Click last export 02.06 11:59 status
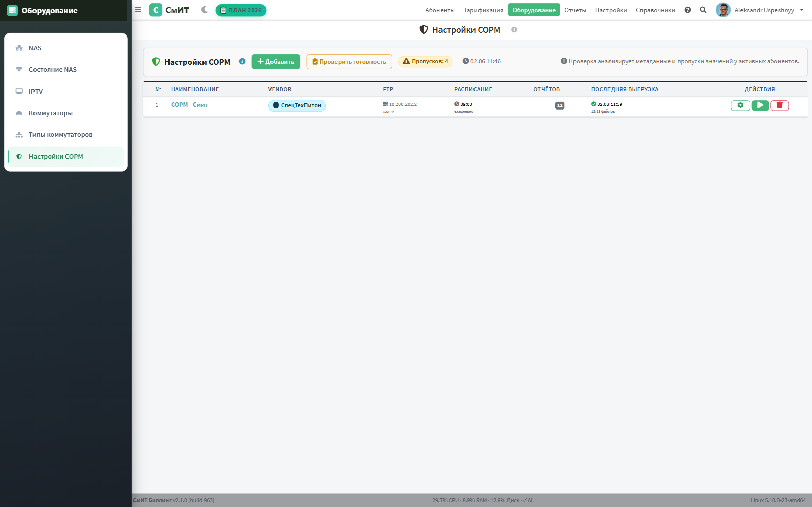Screen dimensions: 812x507 [x=606, y=104]
